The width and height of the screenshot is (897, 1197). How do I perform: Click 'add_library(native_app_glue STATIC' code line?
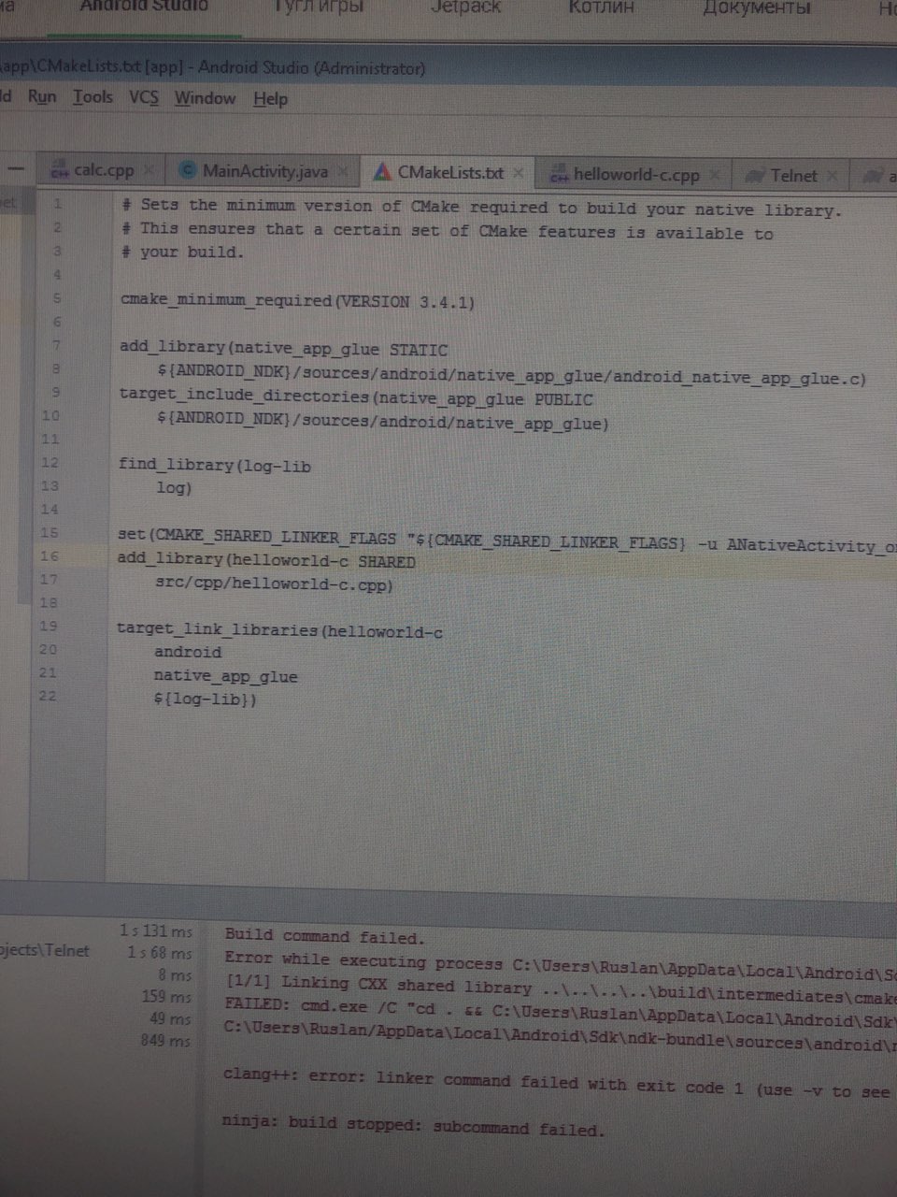click(283, 349)
